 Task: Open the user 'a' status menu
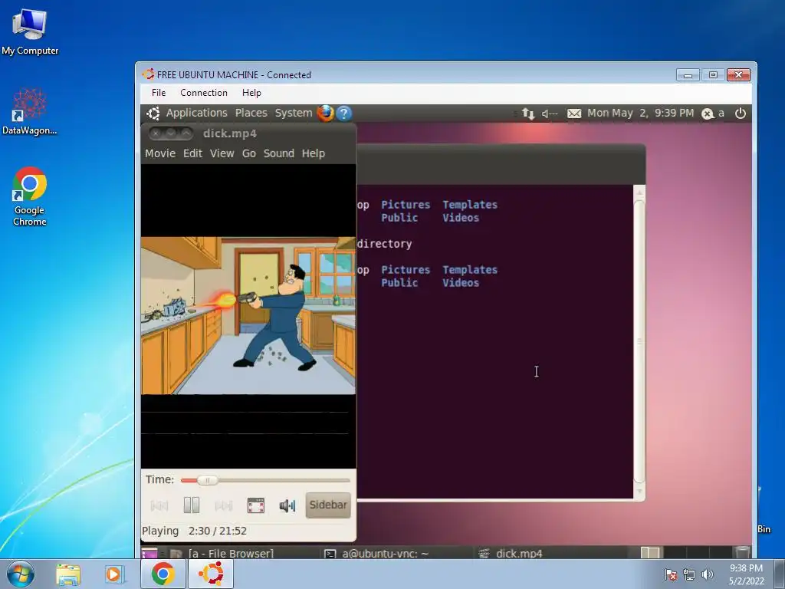[x=714, y=114]
